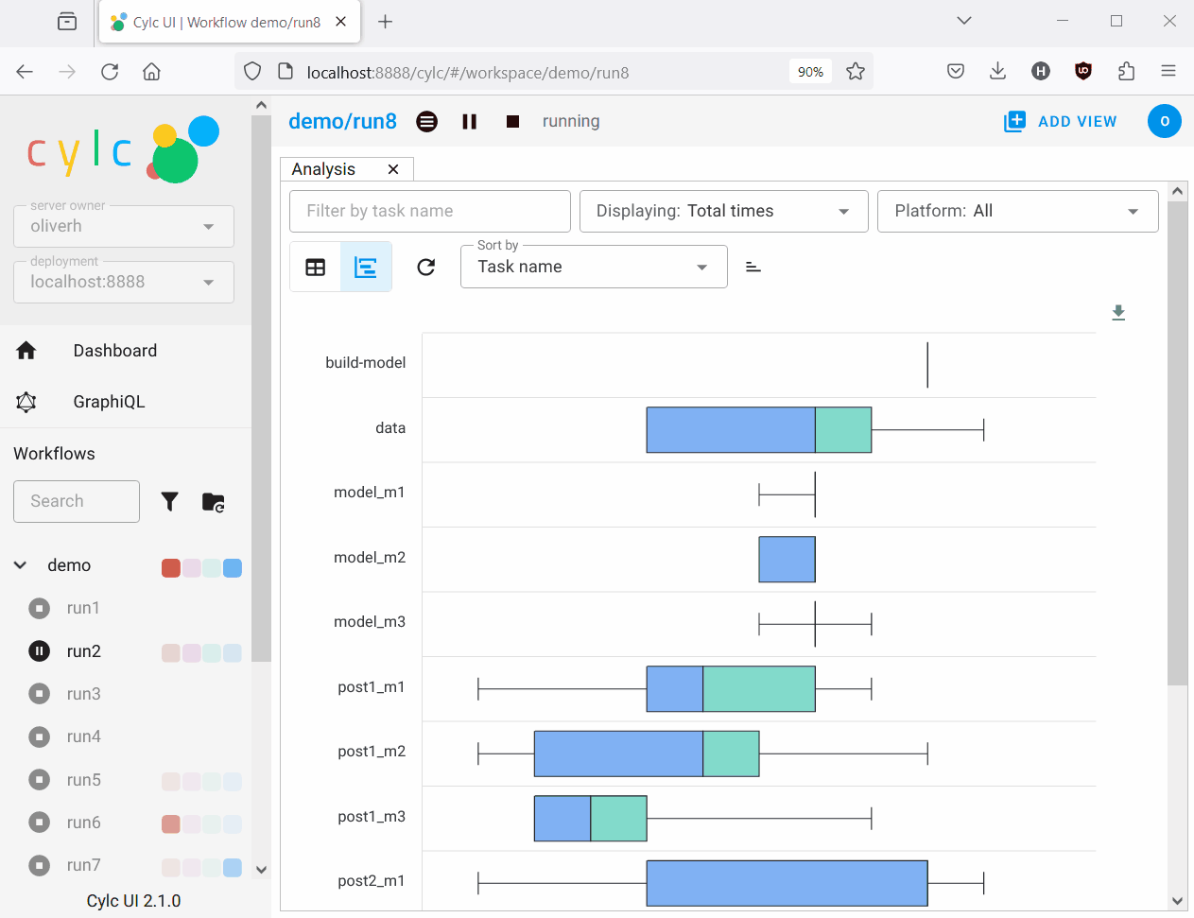Click the Filter by task name field
The width and height of the screenshot is (1194, 918).
[430, 211]
